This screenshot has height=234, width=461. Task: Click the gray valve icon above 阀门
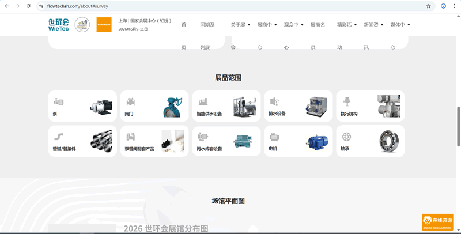pyautogui.click(x=131, y=102)
